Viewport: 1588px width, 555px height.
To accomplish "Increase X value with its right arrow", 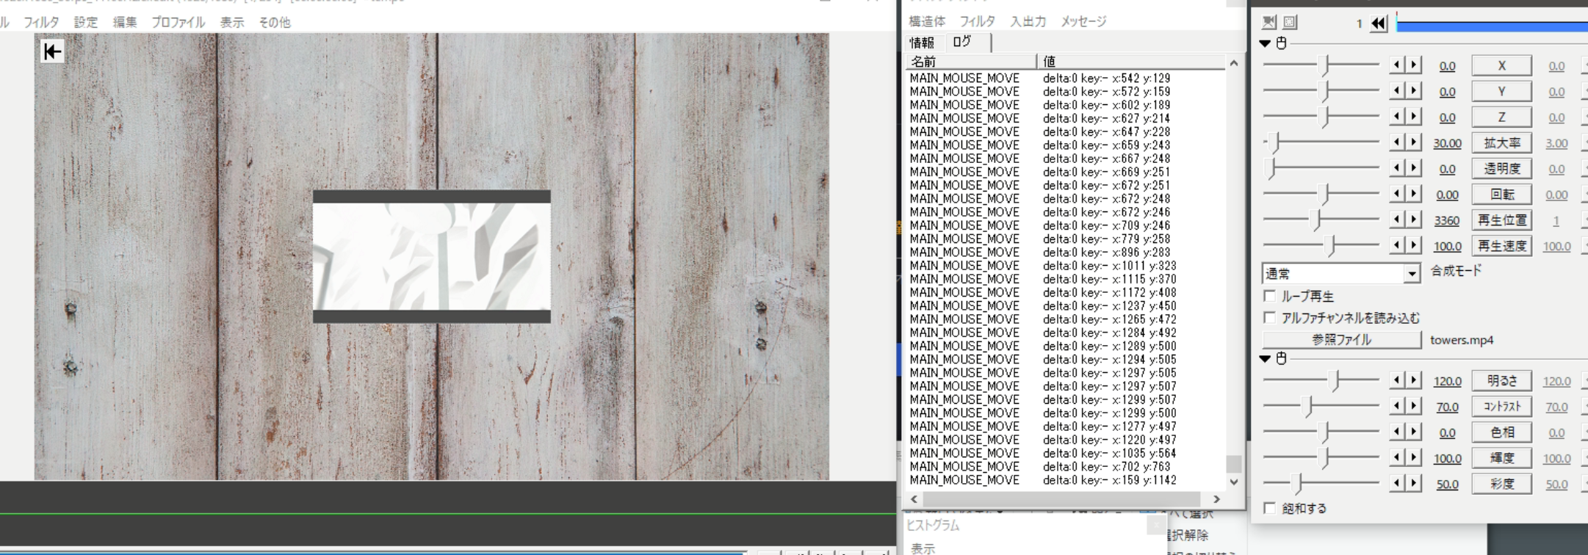I will (x=1413, y=65).
